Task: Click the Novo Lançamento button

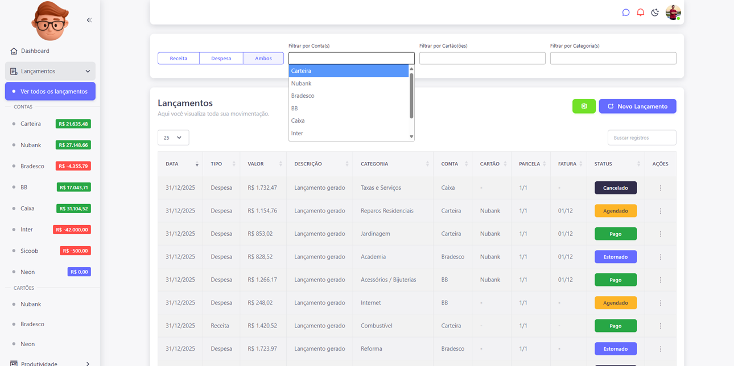Action: coord(637,106)
